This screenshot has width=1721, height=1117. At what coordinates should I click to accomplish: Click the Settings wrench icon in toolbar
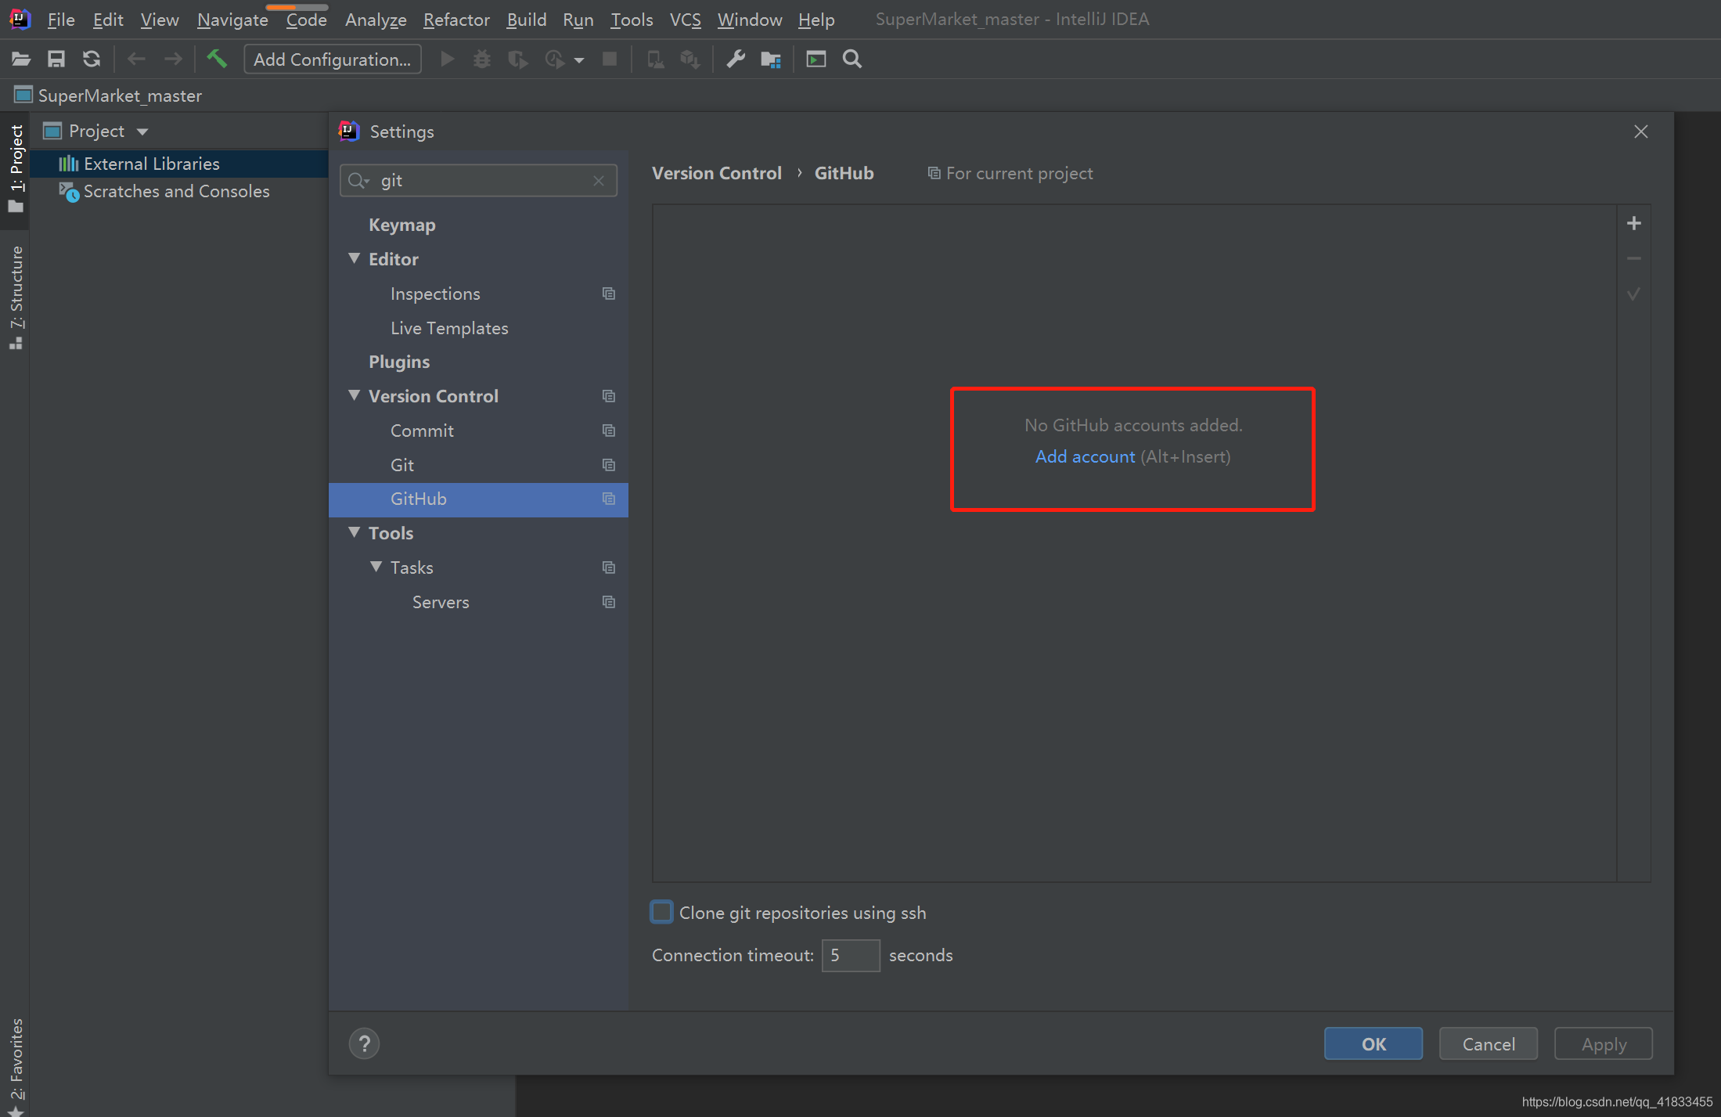[735, 59]
